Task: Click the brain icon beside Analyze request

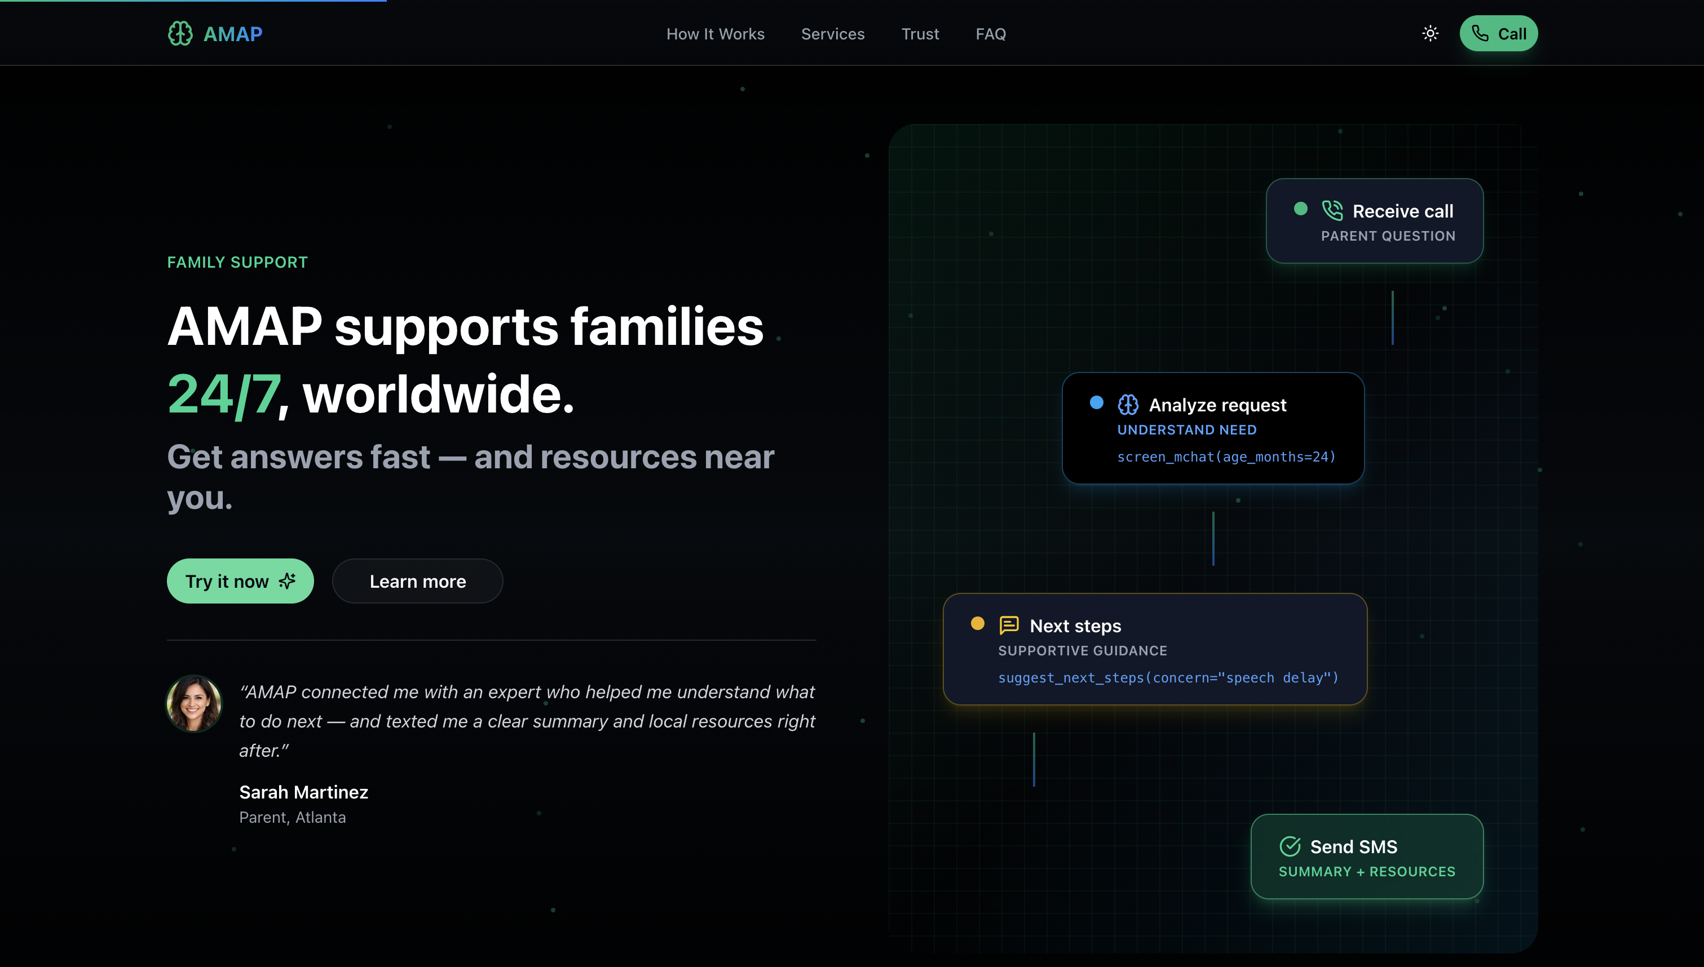Action: coord(1128,405)
